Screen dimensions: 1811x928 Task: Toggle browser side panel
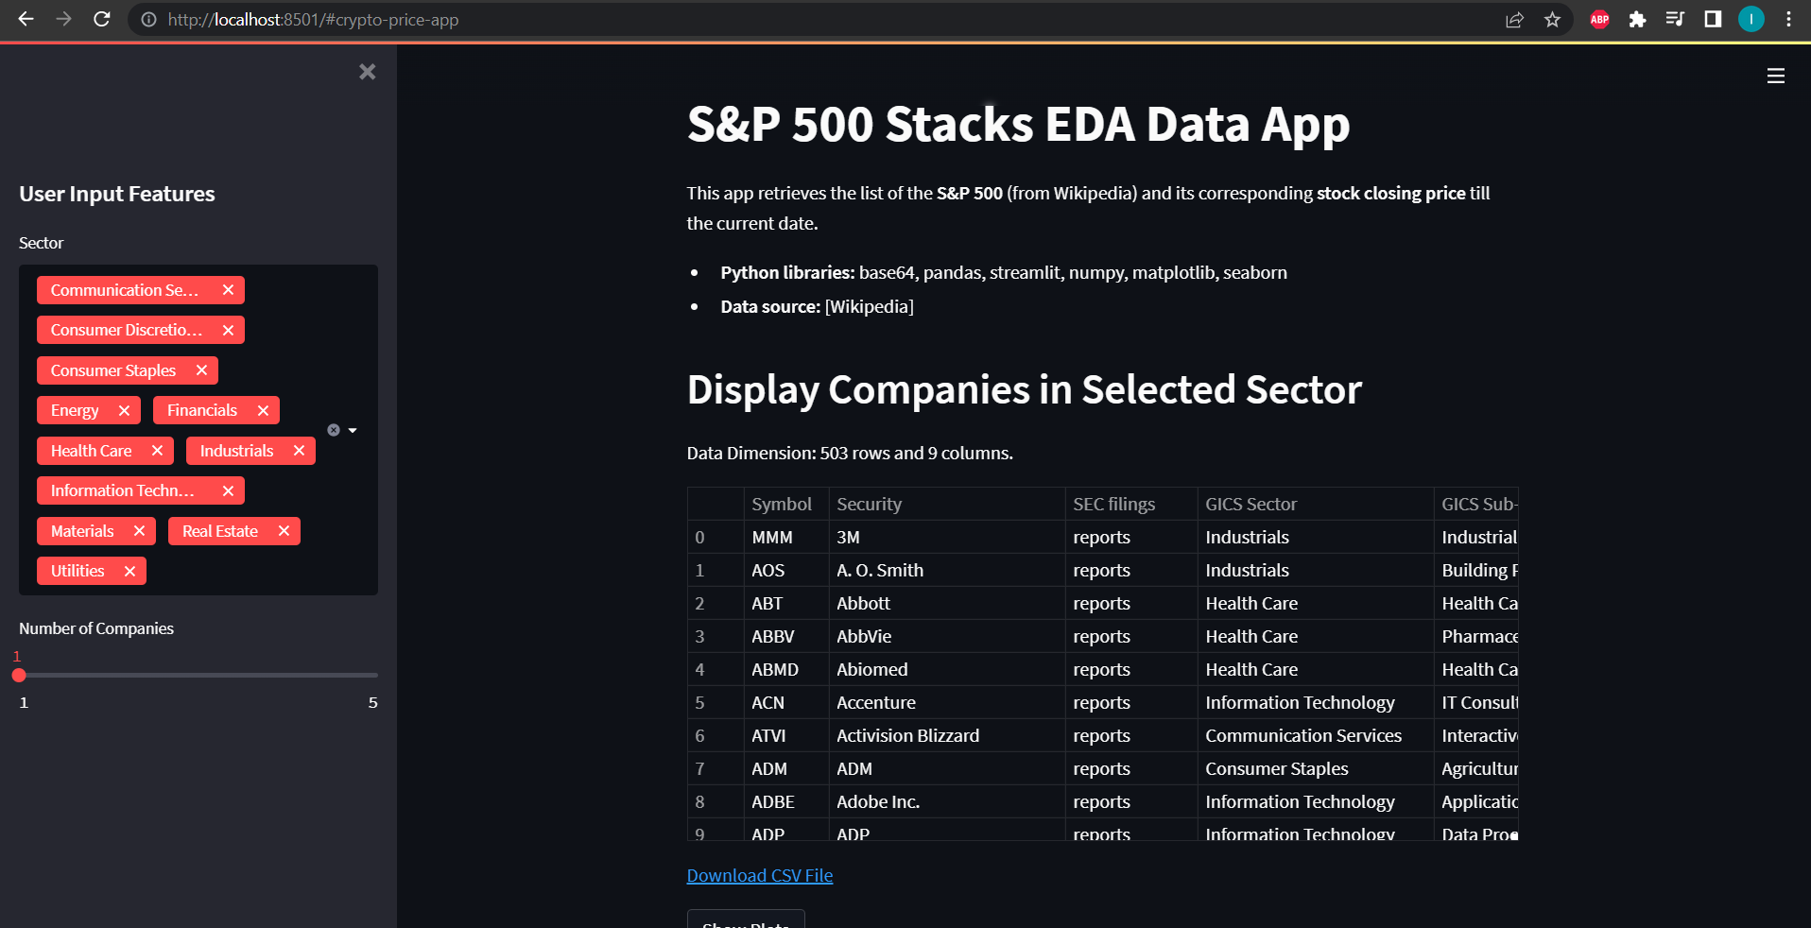pos(1713,19)
